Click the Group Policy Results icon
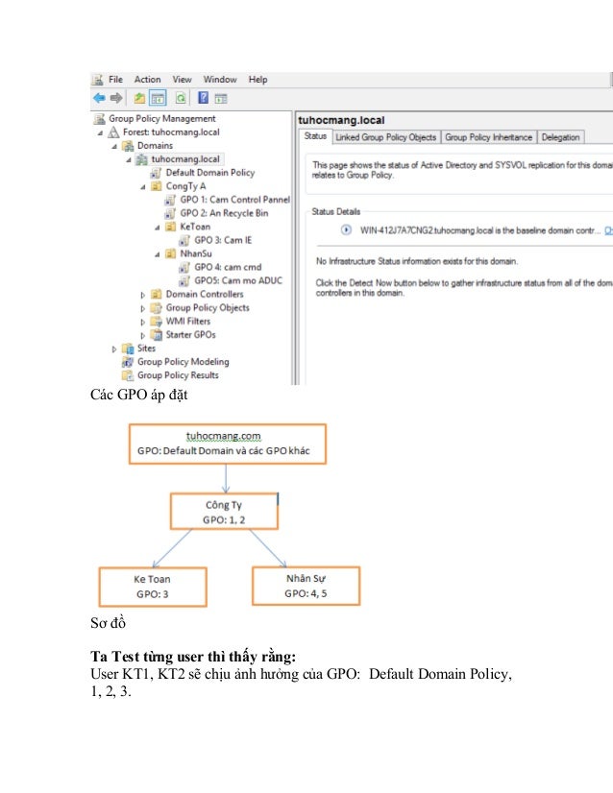 coord(128,375)
